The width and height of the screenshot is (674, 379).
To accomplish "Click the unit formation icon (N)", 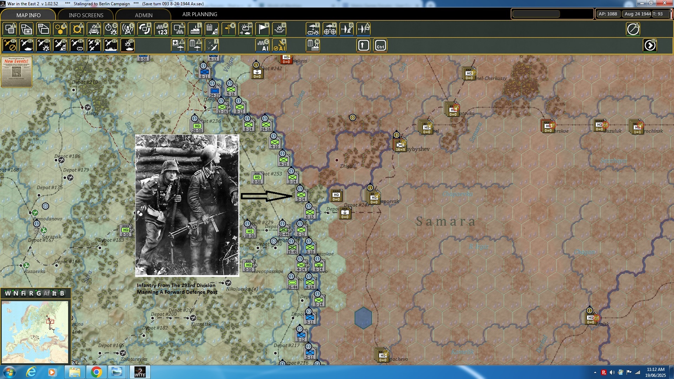I will click(x=178, y=29).
